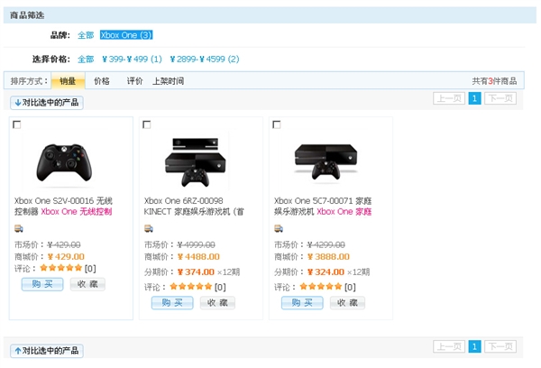Click the star rating of the S2V-00016 controller

61,268
